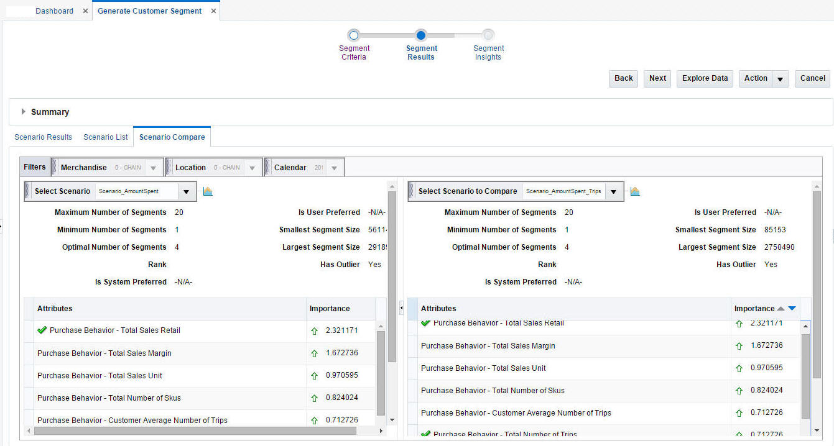834x446 pixels.
Task: Collapse the left pane splitter arrow
Action: pos(401,307)
